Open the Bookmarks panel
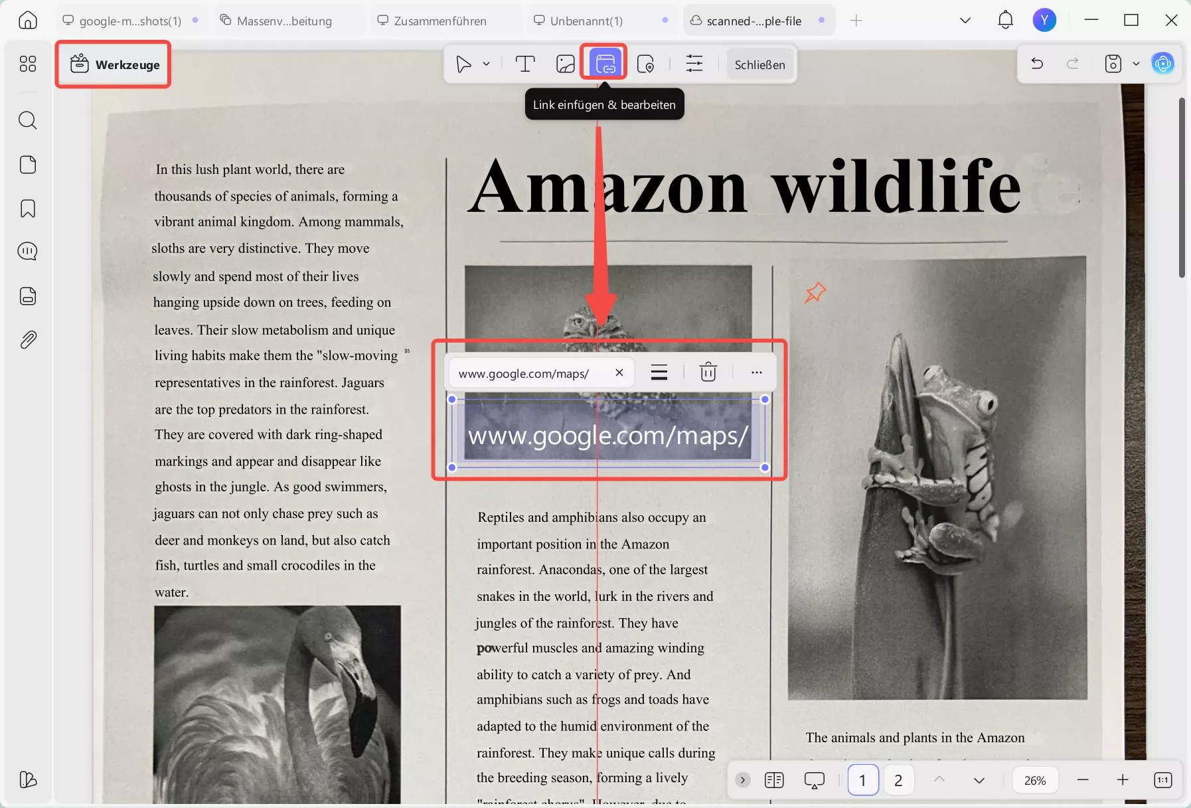The image size is (1191, 808). (27, 208)
